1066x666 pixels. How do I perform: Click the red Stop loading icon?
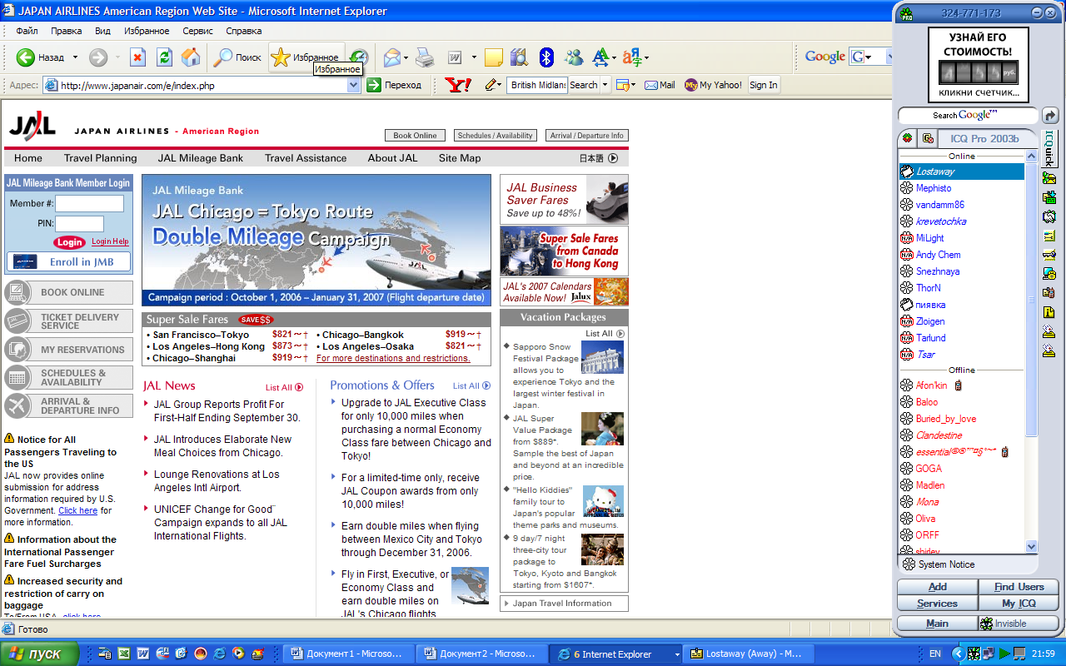click(138, 57)
